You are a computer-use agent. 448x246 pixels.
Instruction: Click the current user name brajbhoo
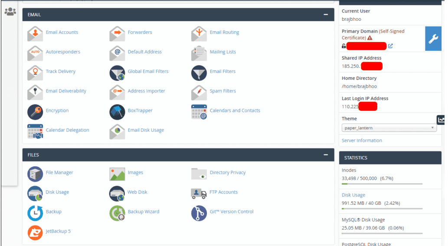point(351,19)
